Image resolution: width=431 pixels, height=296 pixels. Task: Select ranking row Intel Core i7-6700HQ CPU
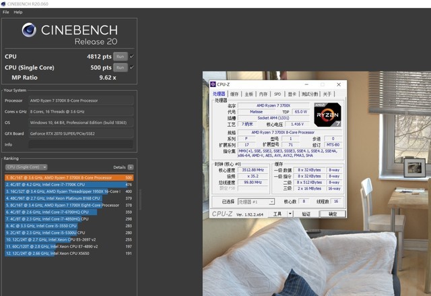pos(69,212)
